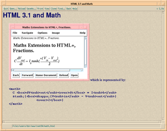Click the Open button in the embedded window
This screenshot has width=167, height=131.
(x=74, y=75)
